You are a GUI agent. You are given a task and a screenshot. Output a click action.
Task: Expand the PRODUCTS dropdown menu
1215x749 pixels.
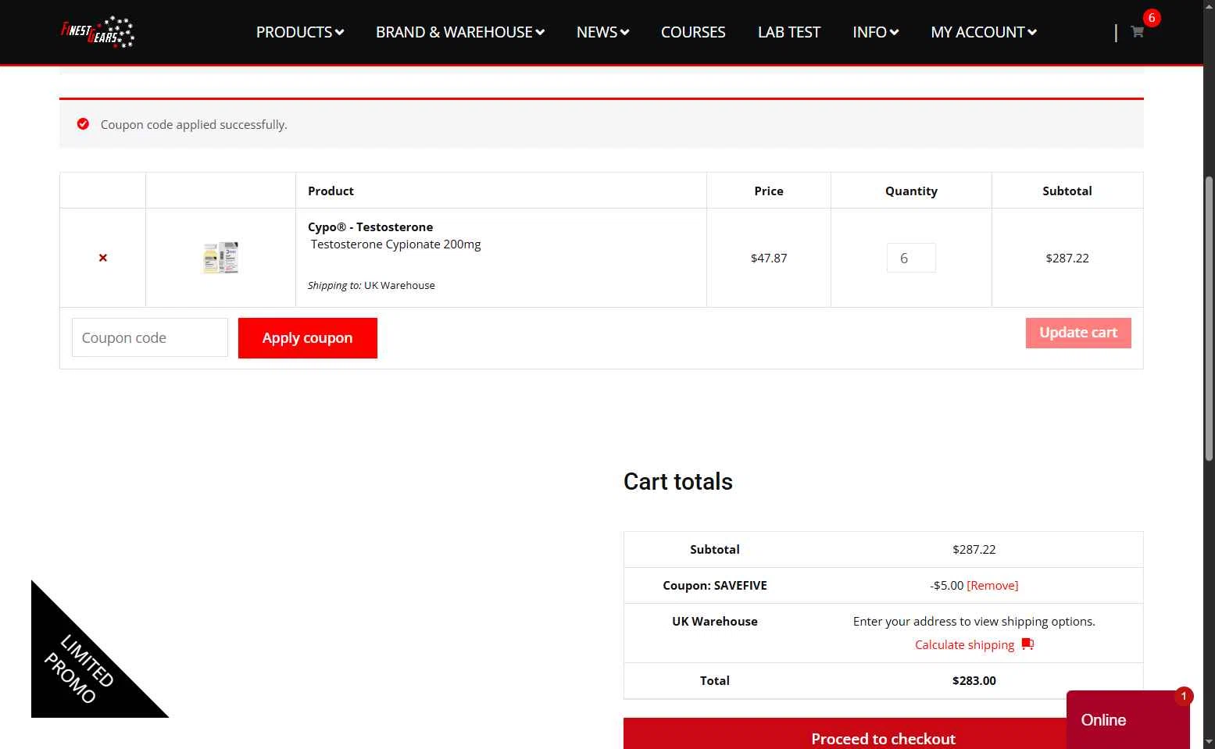click(300, 32)
